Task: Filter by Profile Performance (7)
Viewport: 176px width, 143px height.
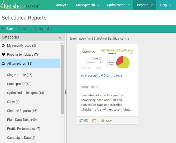Action: point(23,129)
